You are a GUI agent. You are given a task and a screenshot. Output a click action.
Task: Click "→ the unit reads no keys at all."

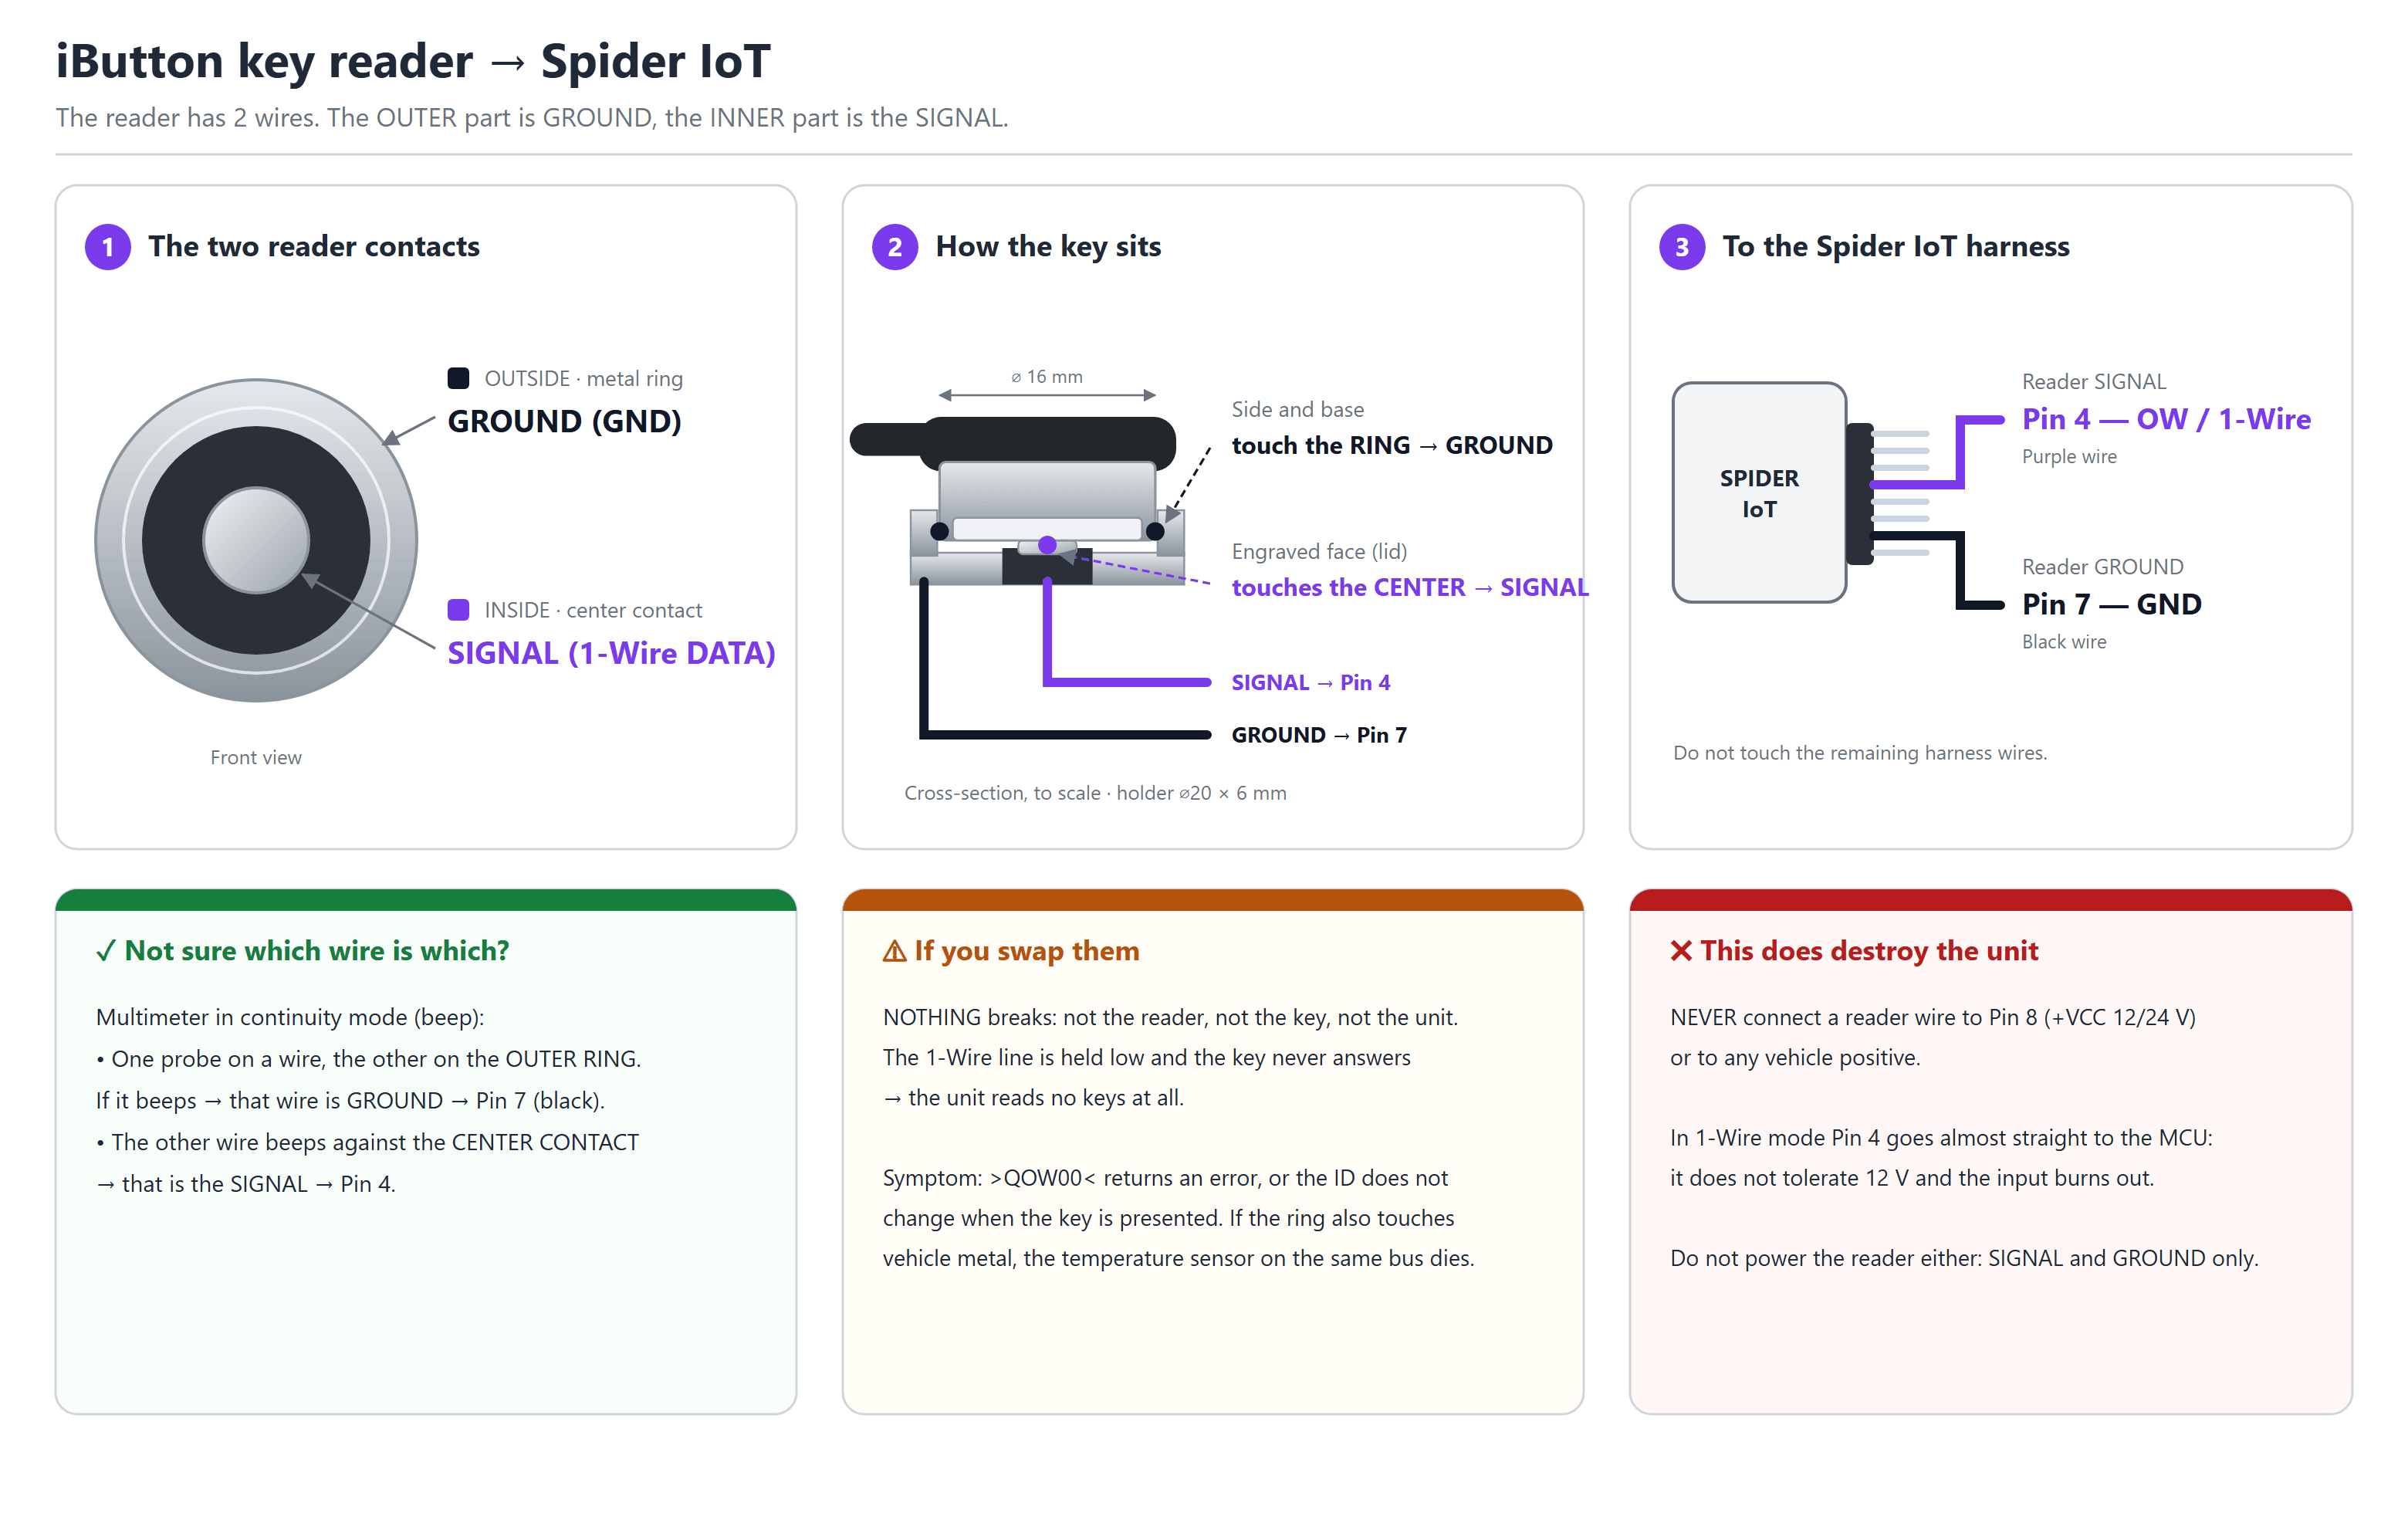1033,1098
